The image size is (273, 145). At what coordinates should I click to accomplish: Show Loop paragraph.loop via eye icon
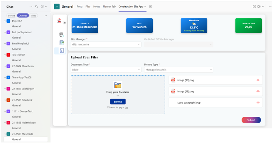pyautogui.click(x=258, y=102)
